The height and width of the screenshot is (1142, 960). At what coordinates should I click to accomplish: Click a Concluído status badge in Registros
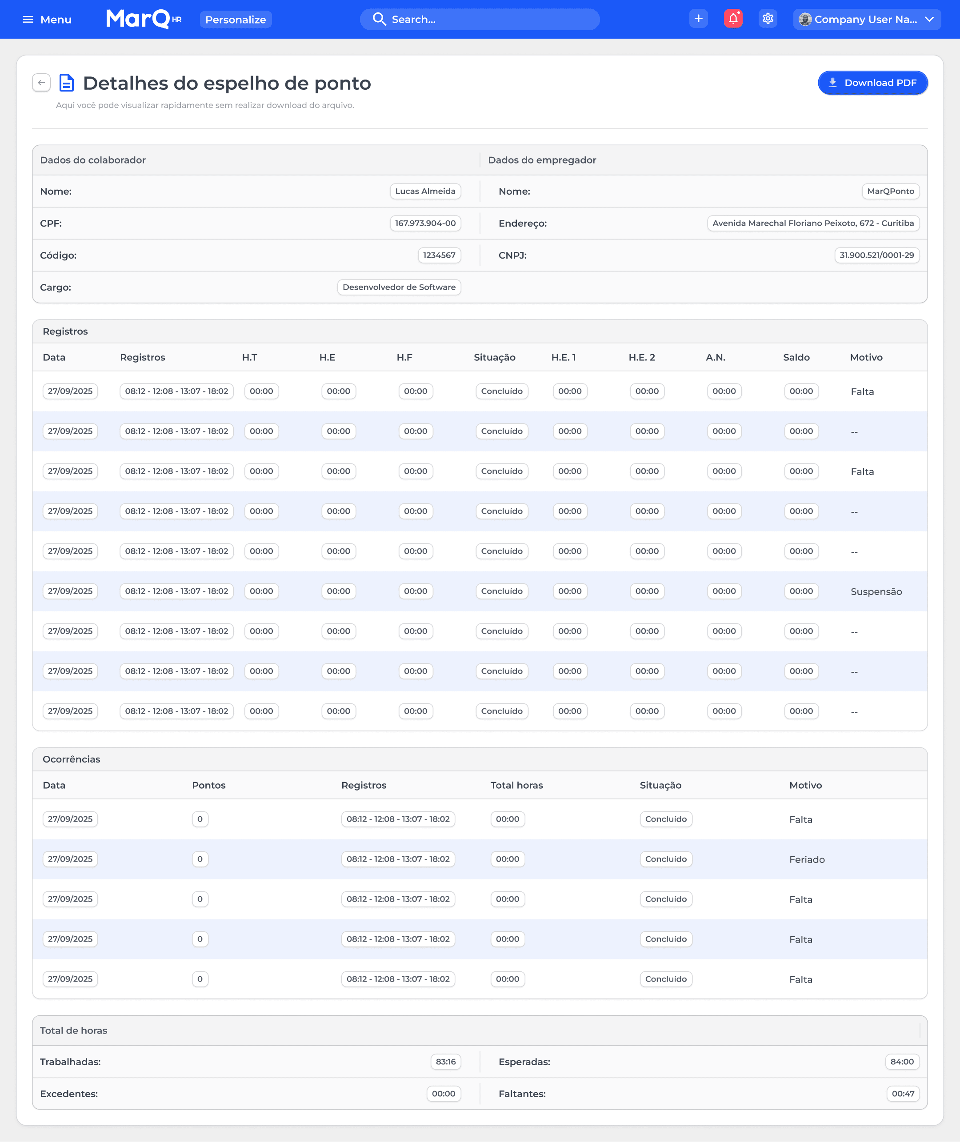click(501, 391)
